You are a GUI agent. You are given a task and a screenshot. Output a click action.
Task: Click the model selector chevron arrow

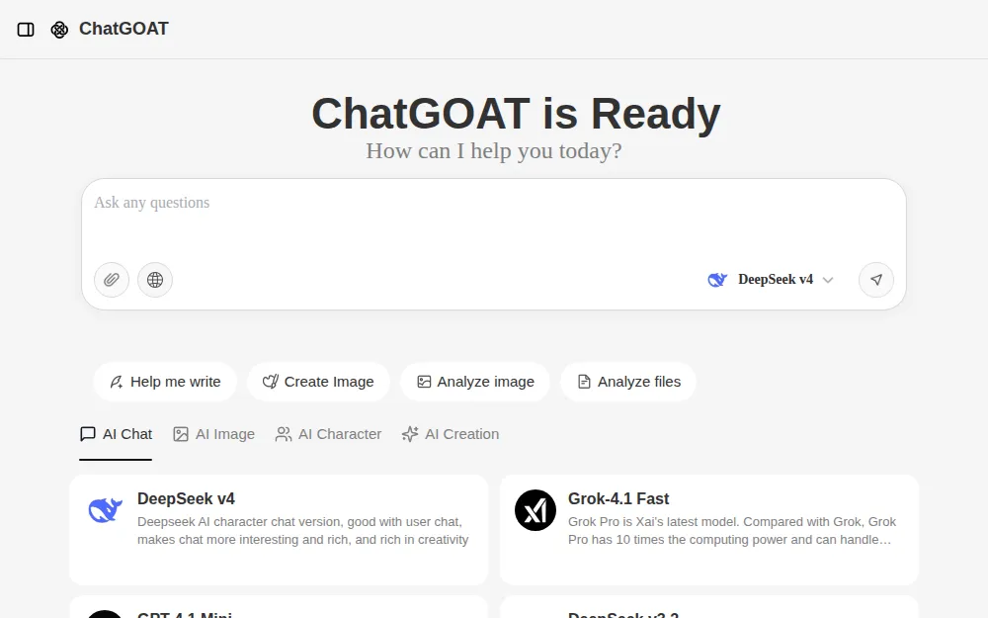pyautogui.click(x=828, y=280)
